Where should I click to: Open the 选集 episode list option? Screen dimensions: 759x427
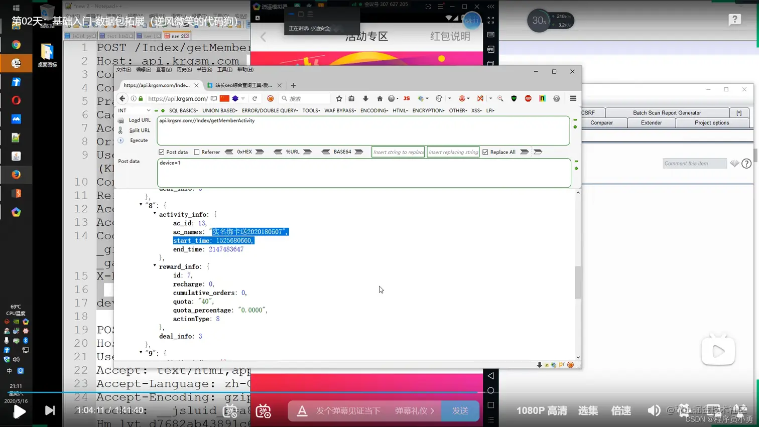(588, 410)
